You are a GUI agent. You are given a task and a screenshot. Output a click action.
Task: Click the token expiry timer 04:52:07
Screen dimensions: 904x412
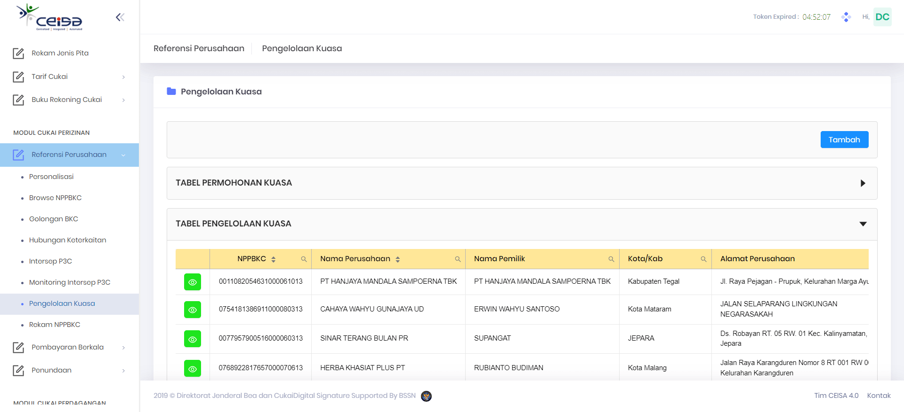(816, 17)
